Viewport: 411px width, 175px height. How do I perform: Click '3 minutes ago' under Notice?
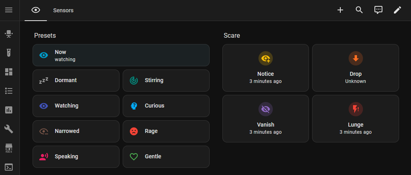pos(266,81)
